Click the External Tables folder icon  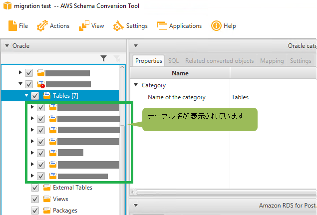(x=47, y=188)
